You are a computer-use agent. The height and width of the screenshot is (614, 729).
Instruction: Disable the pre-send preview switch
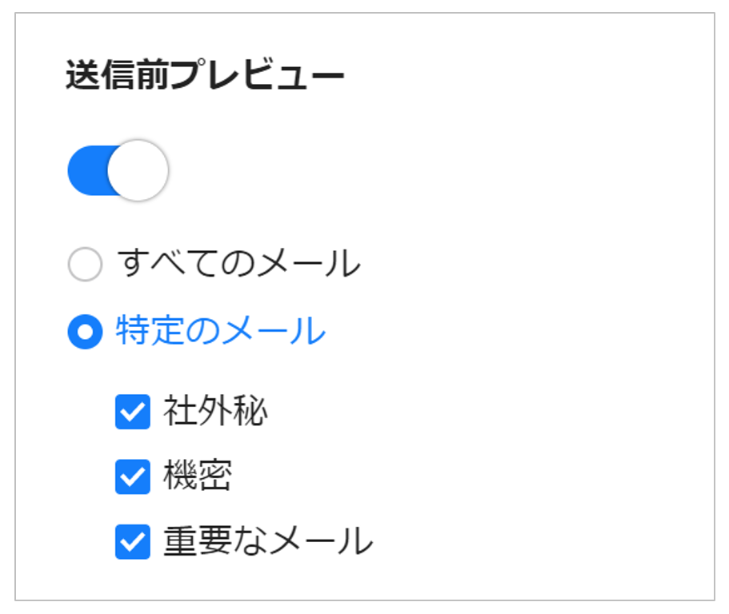click(x=118, y=170)
